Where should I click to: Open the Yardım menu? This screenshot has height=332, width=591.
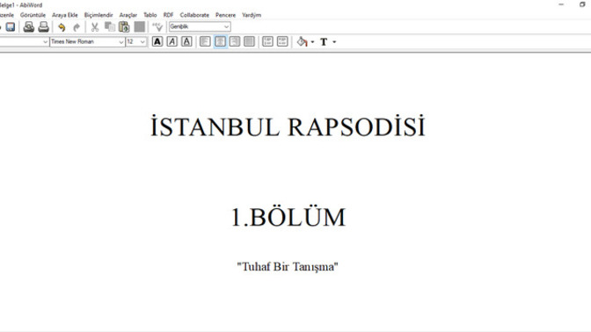coord(252,15)
